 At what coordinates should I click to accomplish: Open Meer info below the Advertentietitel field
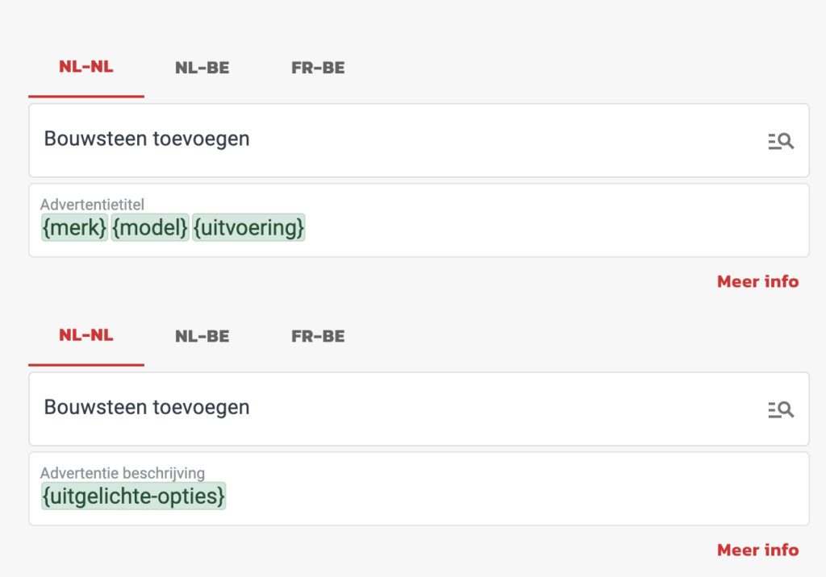pos(757,281)
